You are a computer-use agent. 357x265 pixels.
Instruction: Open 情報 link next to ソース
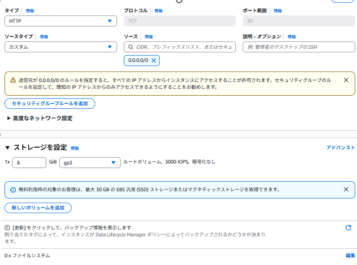pyautogui.click(x=149, y=36)
